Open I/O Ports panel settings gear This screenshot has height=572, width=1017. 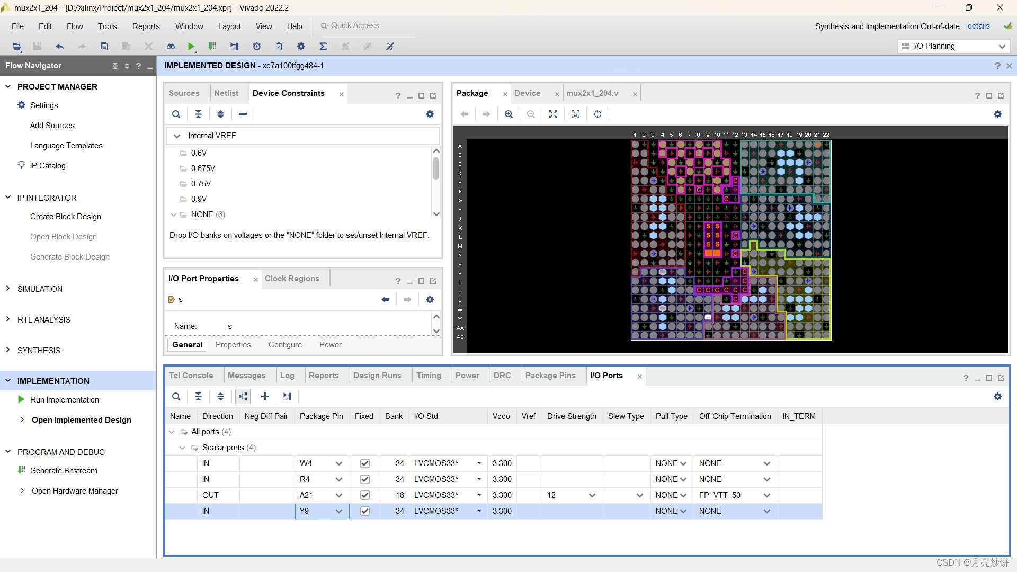point(998,397)
